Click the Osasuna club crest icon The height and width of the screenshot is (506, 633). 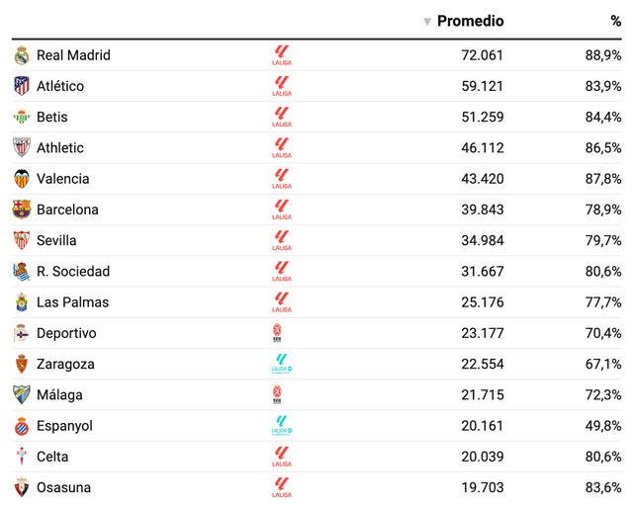pyautogui.click(x=22, y=487)
